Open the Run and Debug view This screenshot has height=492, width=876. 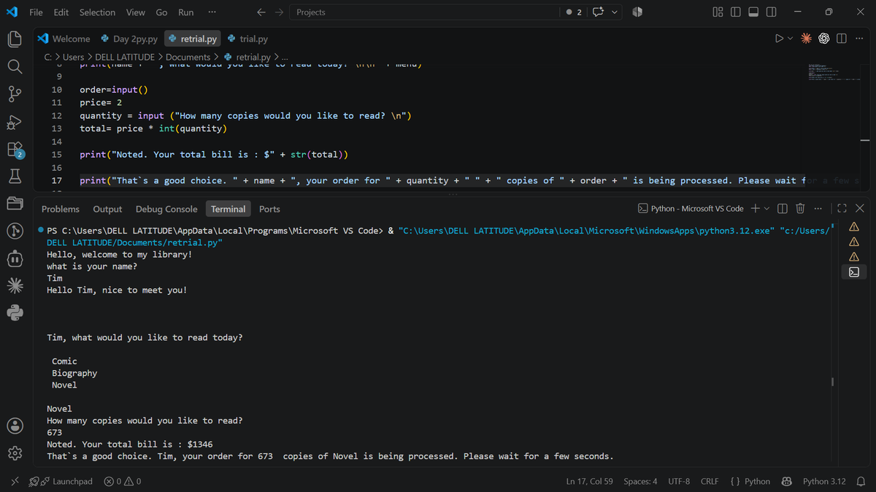click(15, 122)
